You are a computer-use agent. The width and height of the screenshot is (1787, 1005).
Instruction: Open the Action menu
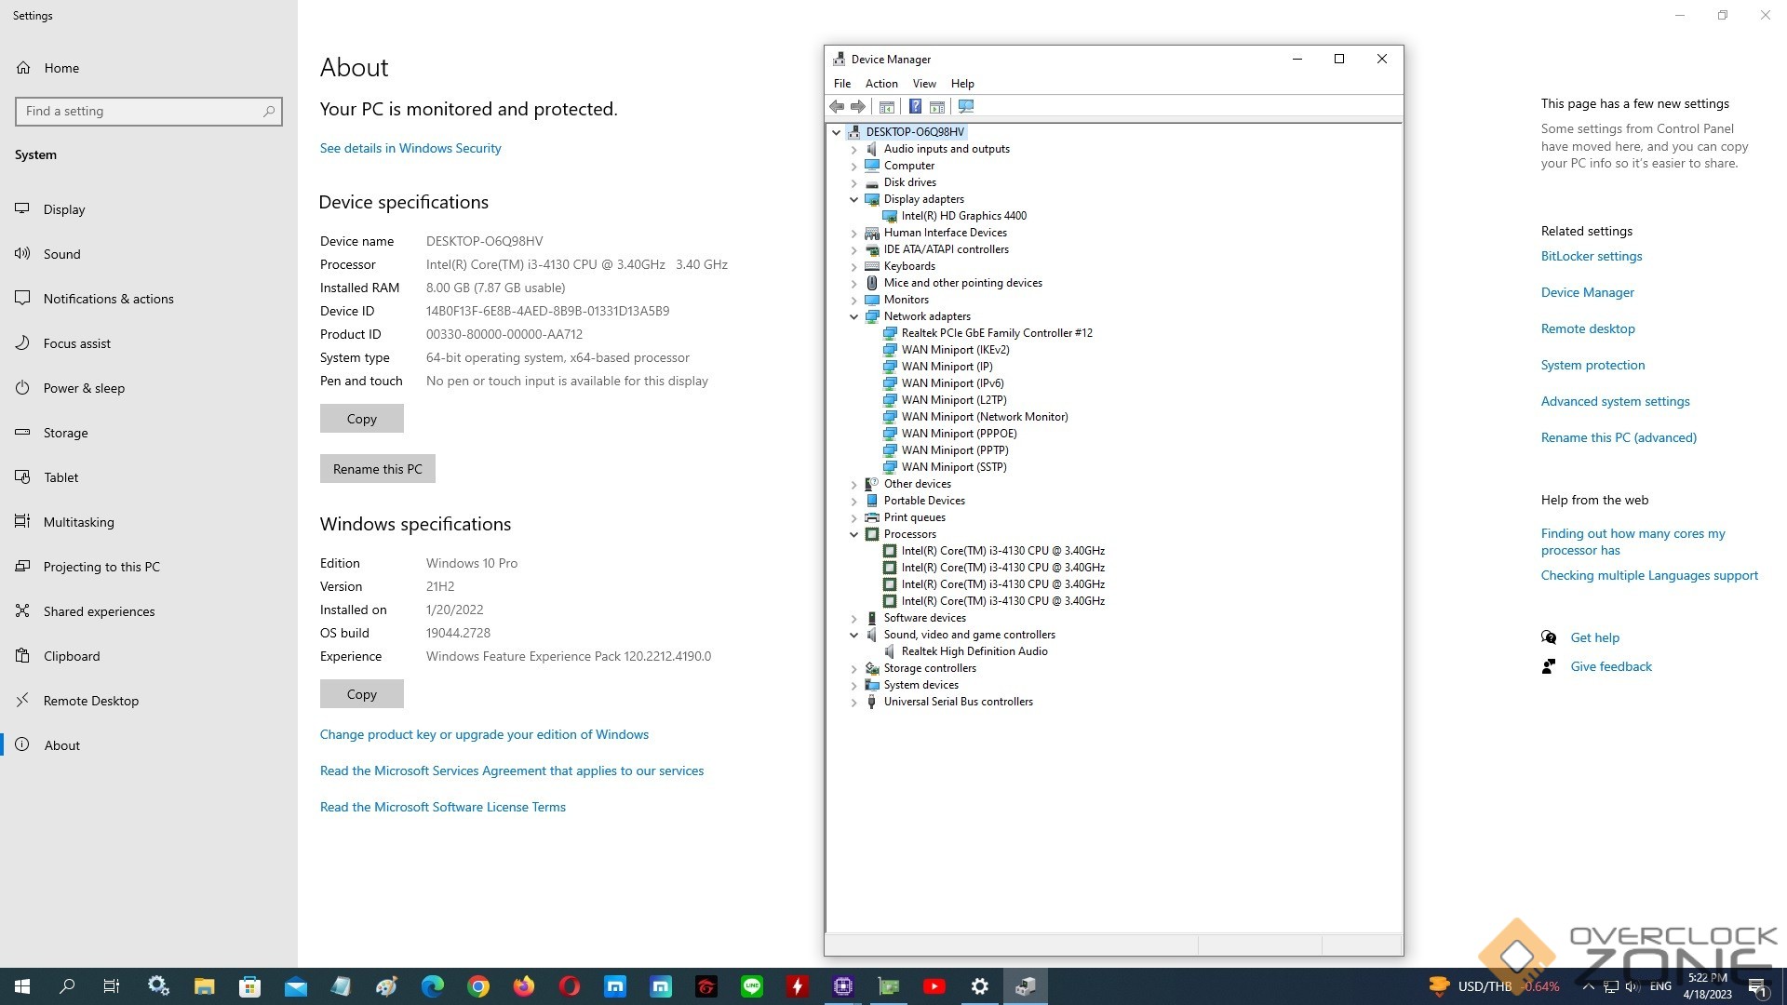pyautogui.click(x=880, y=84)
